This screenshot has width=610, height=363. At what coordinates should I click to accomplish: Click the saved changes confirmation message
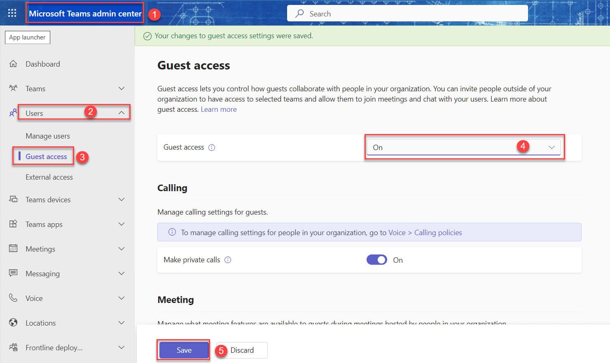tap(234, 36)
